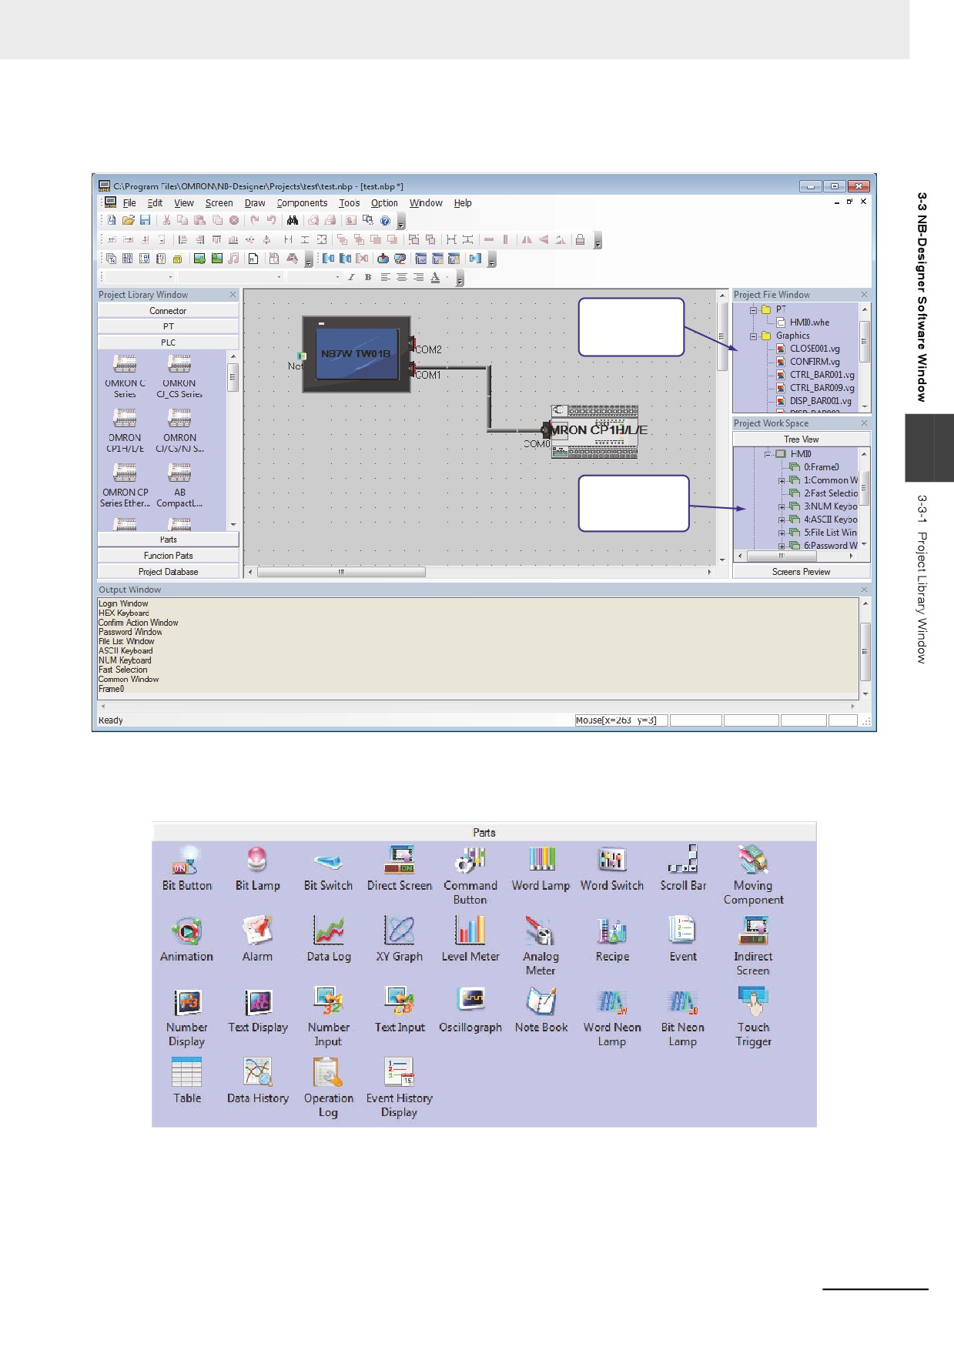Toggle Italic text formatting
Image resolution: width=954 pixels, height=1350 pixels.
click(x=351, y=277)
